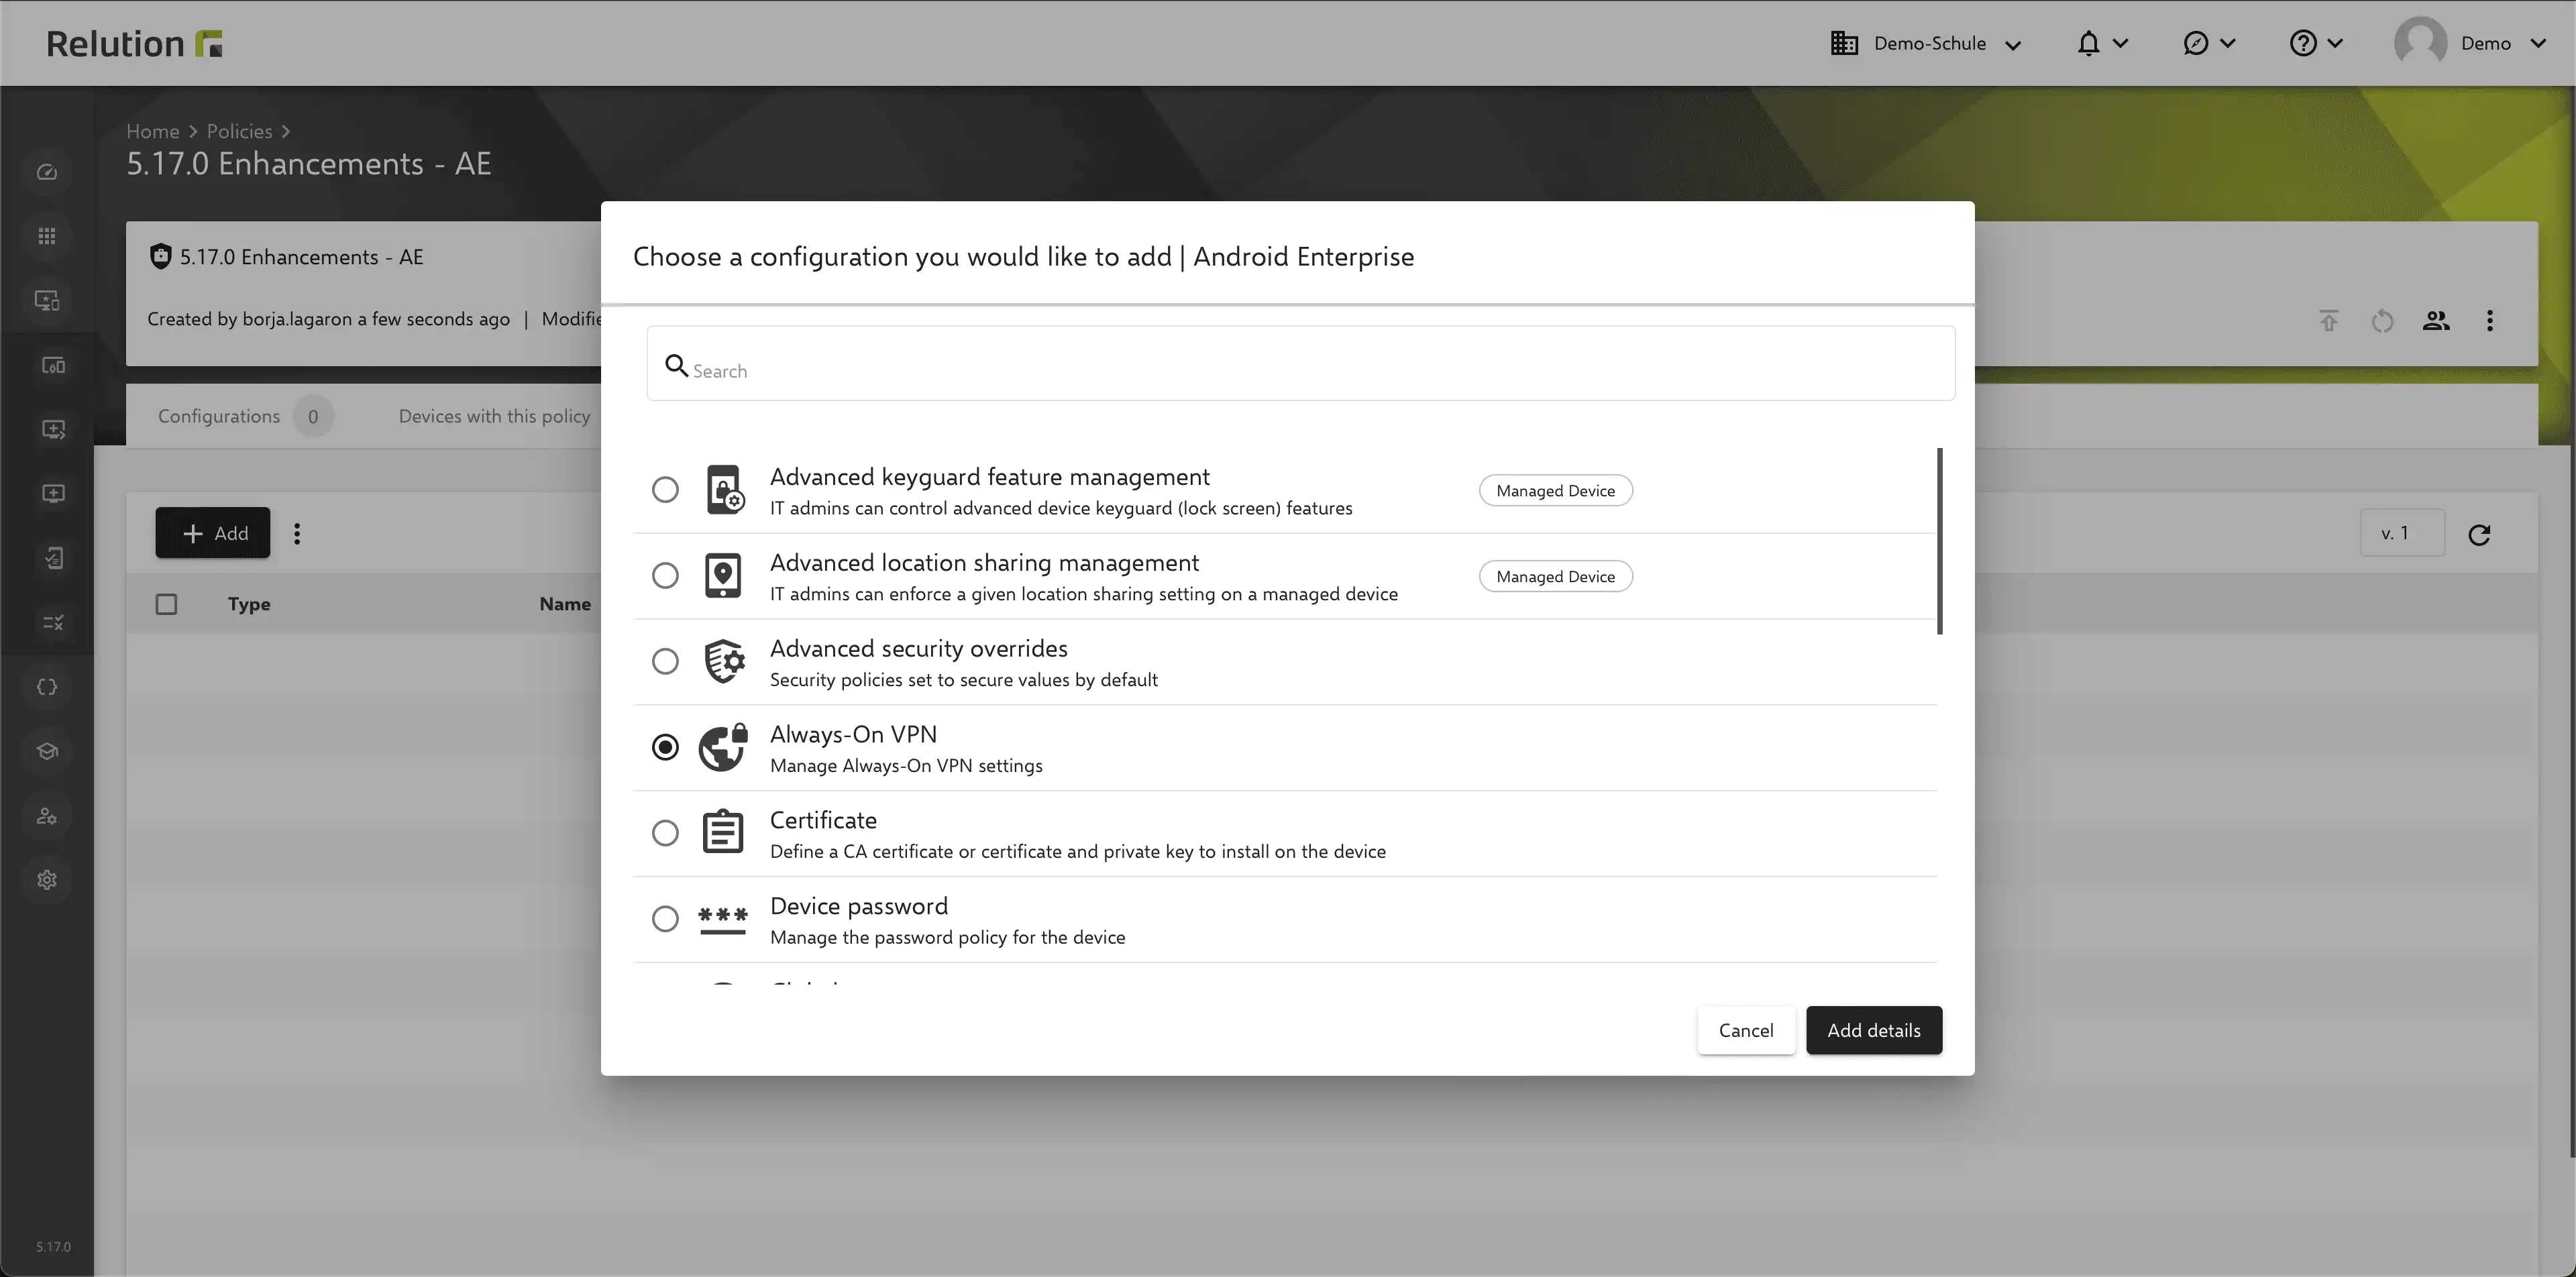Image resolution: width=2576 pixels, height=1277 pixels.
Task: Click the curly braces sidebar icon
Action: [47, 687]
